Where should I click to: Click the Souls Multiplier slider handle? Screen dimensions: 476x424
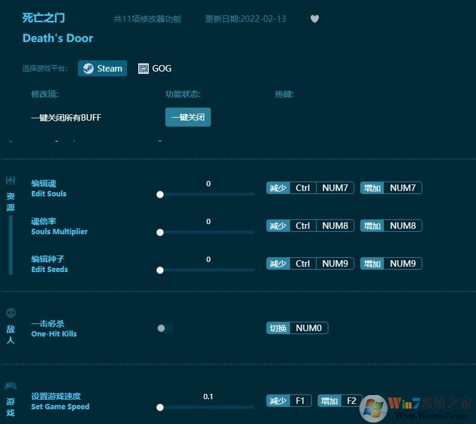[160, 232]
